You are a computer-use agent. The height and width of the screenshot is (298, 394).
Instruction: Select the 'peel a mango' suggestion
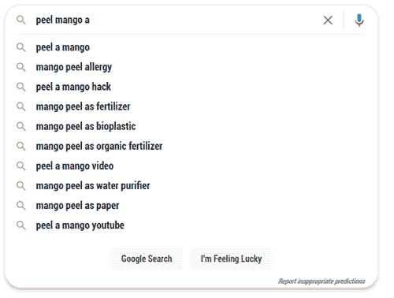189,47
